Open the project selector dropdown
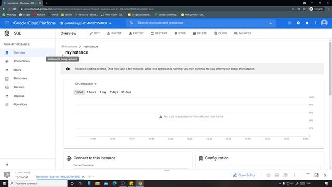This screenshot has width=332, height=187. [86, 23]
